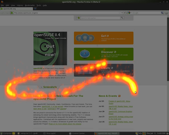Click the 'learn what is new' link
The height and width of the screenshot is (135, 169).
(x=40, y=109)
